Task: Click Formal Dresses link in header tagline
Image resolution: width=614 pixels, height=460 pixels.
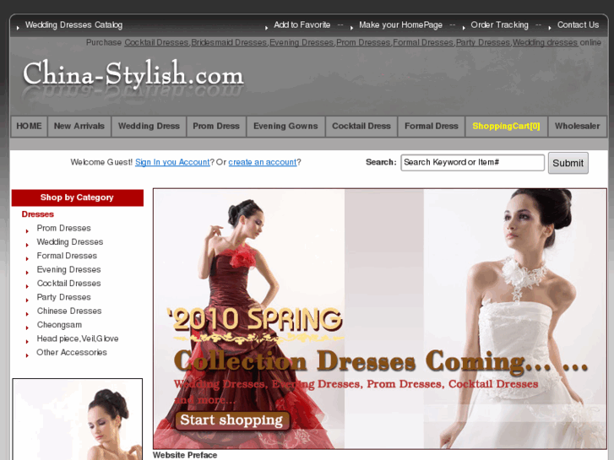Action: tap(423, 43)
